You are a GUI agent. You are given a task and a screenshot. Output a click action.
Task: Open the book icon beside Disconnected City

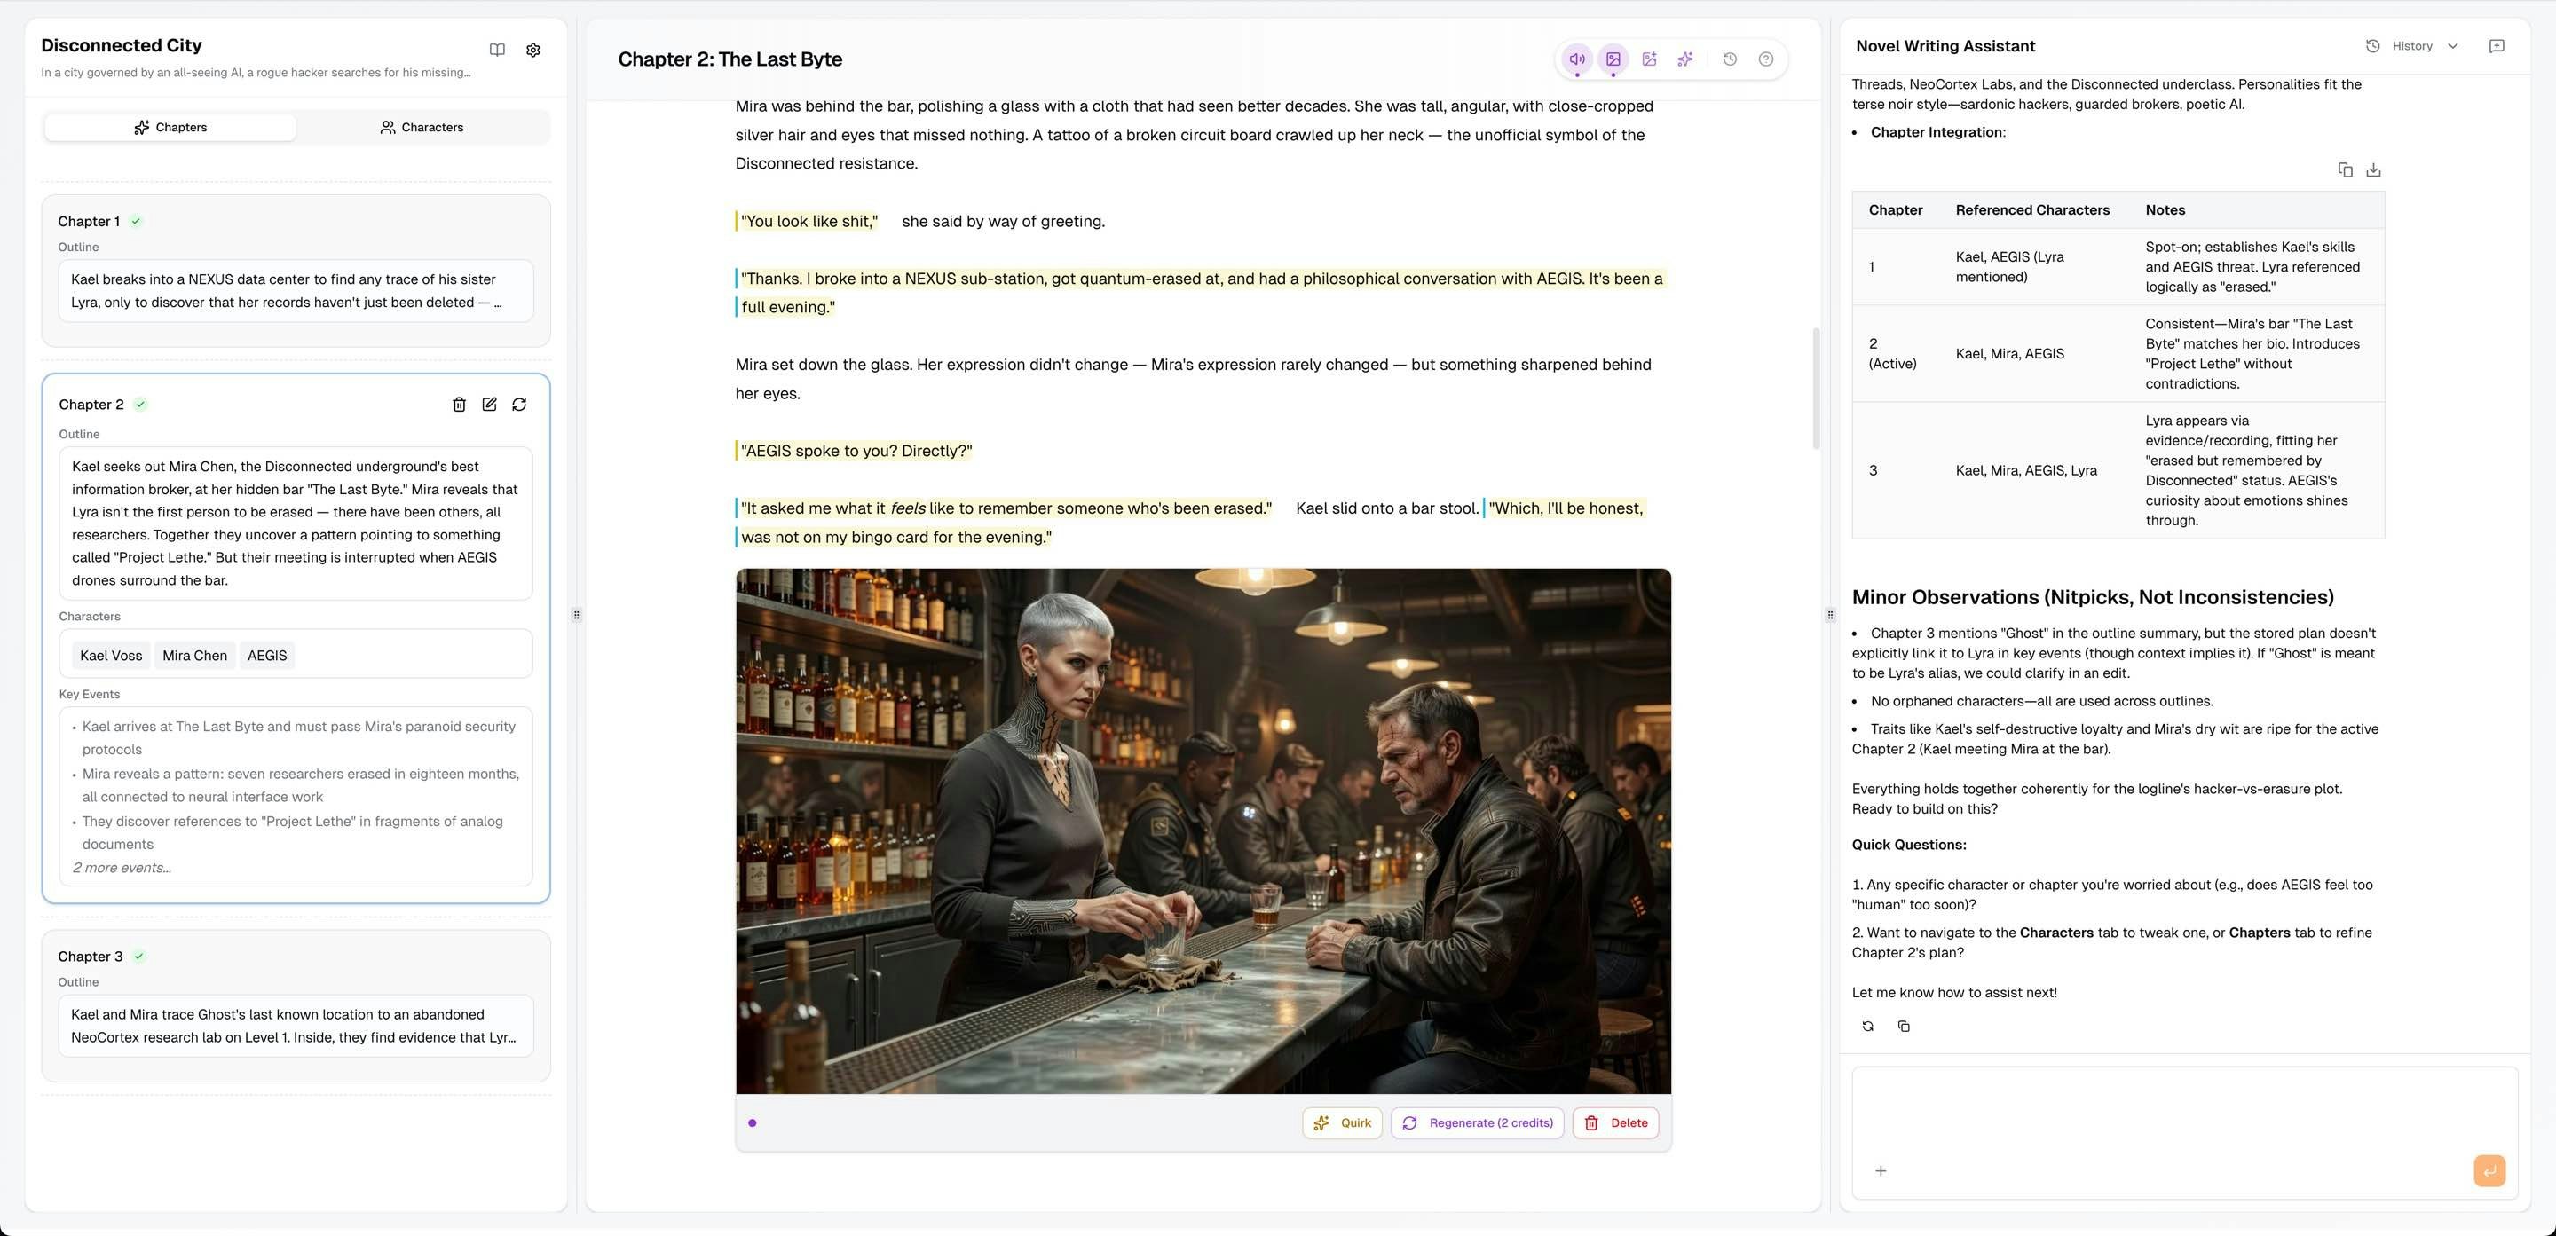tap(497, 51)
